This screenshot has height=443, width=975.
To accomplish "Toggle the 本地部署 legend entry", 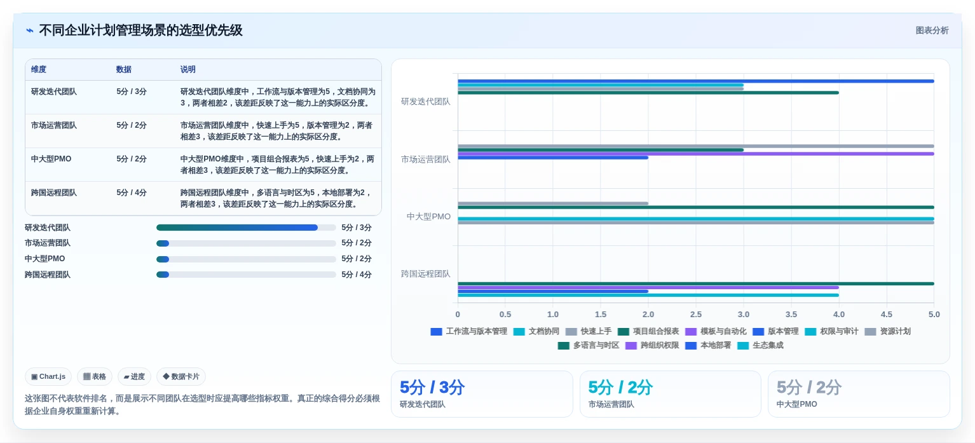I will tap(708, 345).
